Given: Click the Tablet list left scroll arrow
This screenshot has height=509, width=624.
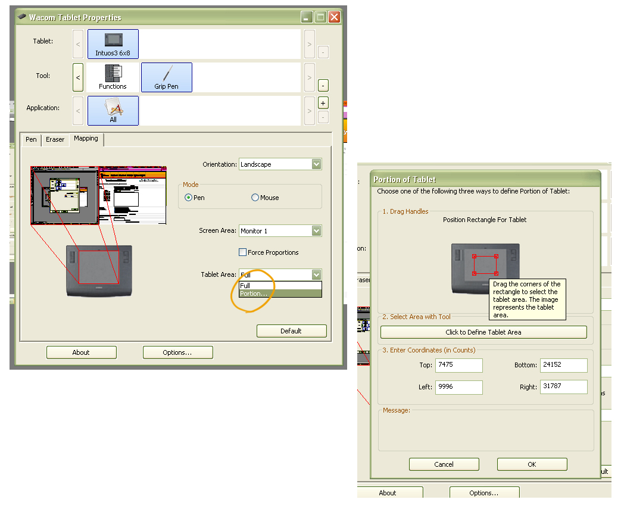Looking at the screenshot, I should pyautogui.click(x=78, y=44).
